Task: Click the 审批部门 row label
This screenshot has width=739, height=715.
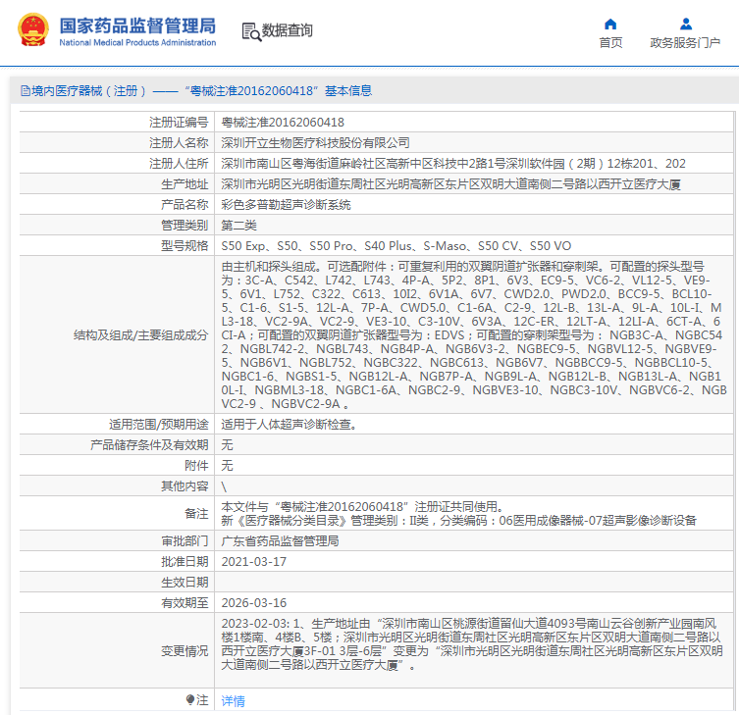Action: tap(185, 540)
